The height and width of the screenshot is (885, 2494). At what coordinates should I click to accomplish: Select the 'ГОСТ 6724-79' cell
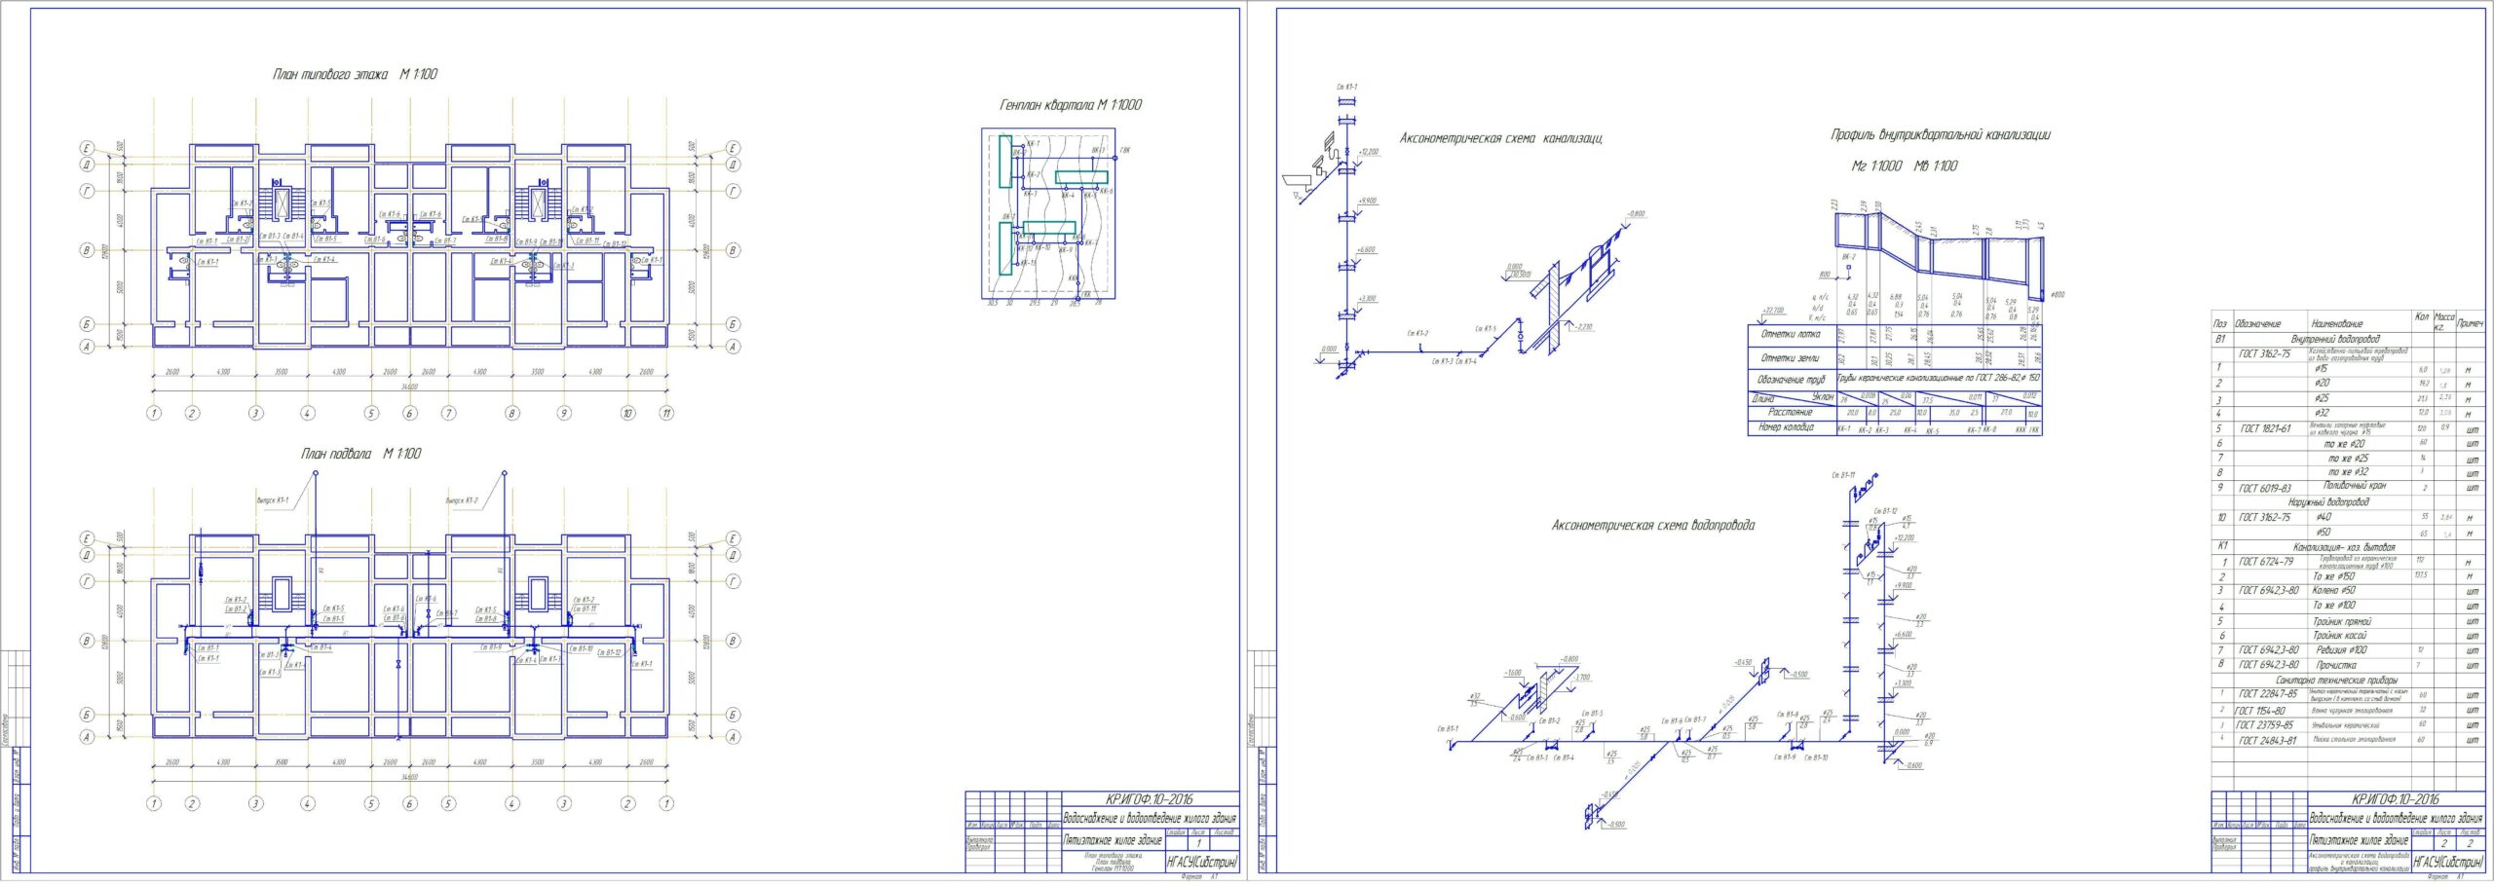click(x=2266, y=562)
